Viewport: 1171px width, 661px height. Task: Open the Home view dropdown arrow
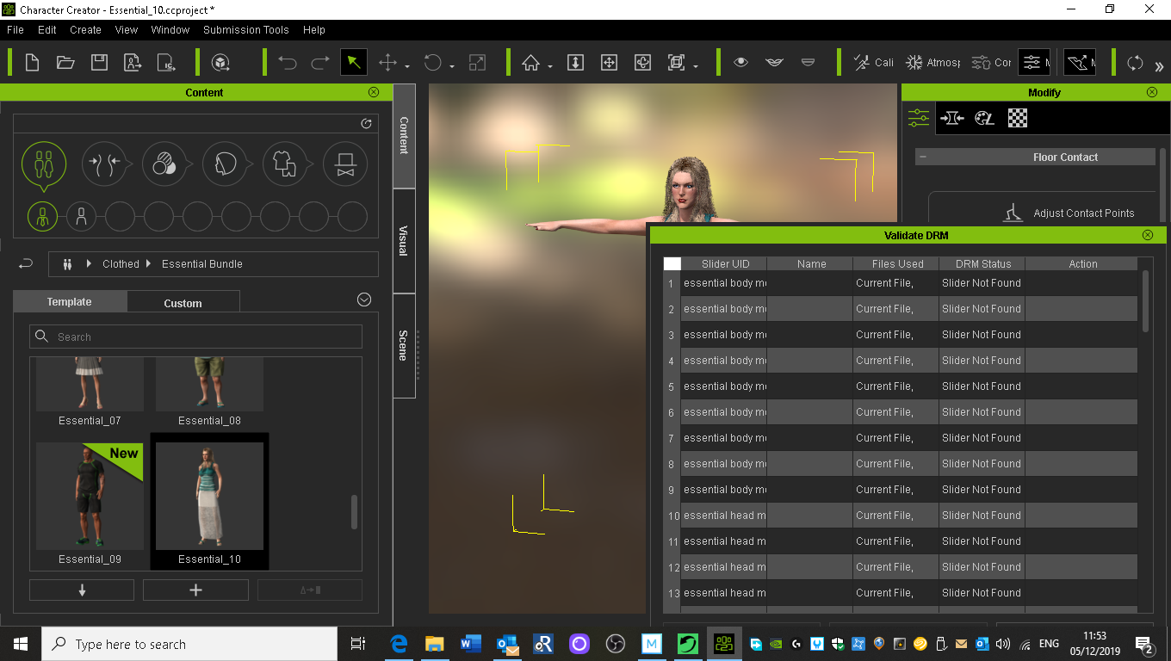click(x=550, y=65)
